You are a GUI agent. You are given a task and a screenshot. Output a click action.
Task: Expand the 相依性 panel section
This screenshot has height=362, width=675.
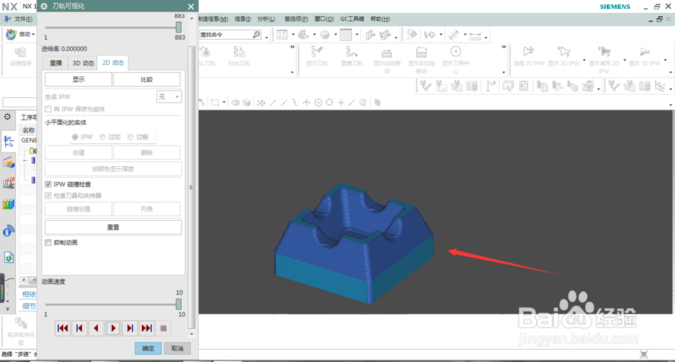coord(29,294)
